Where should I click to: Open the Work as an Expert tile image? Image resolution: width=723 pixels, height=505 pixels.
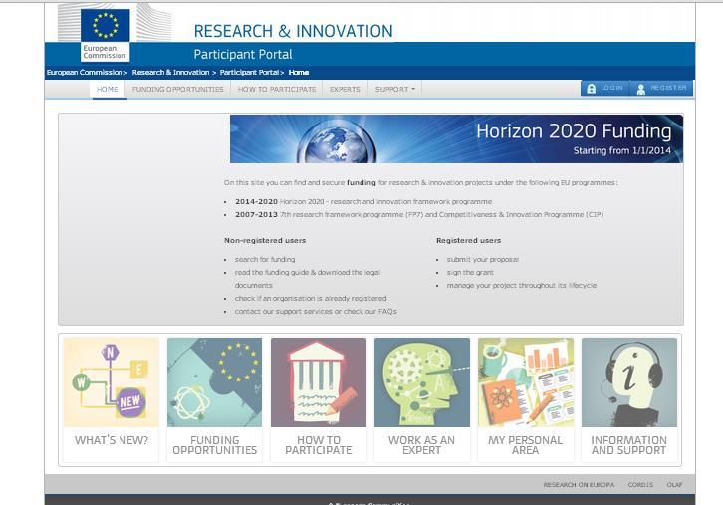(x=422, y=381)
